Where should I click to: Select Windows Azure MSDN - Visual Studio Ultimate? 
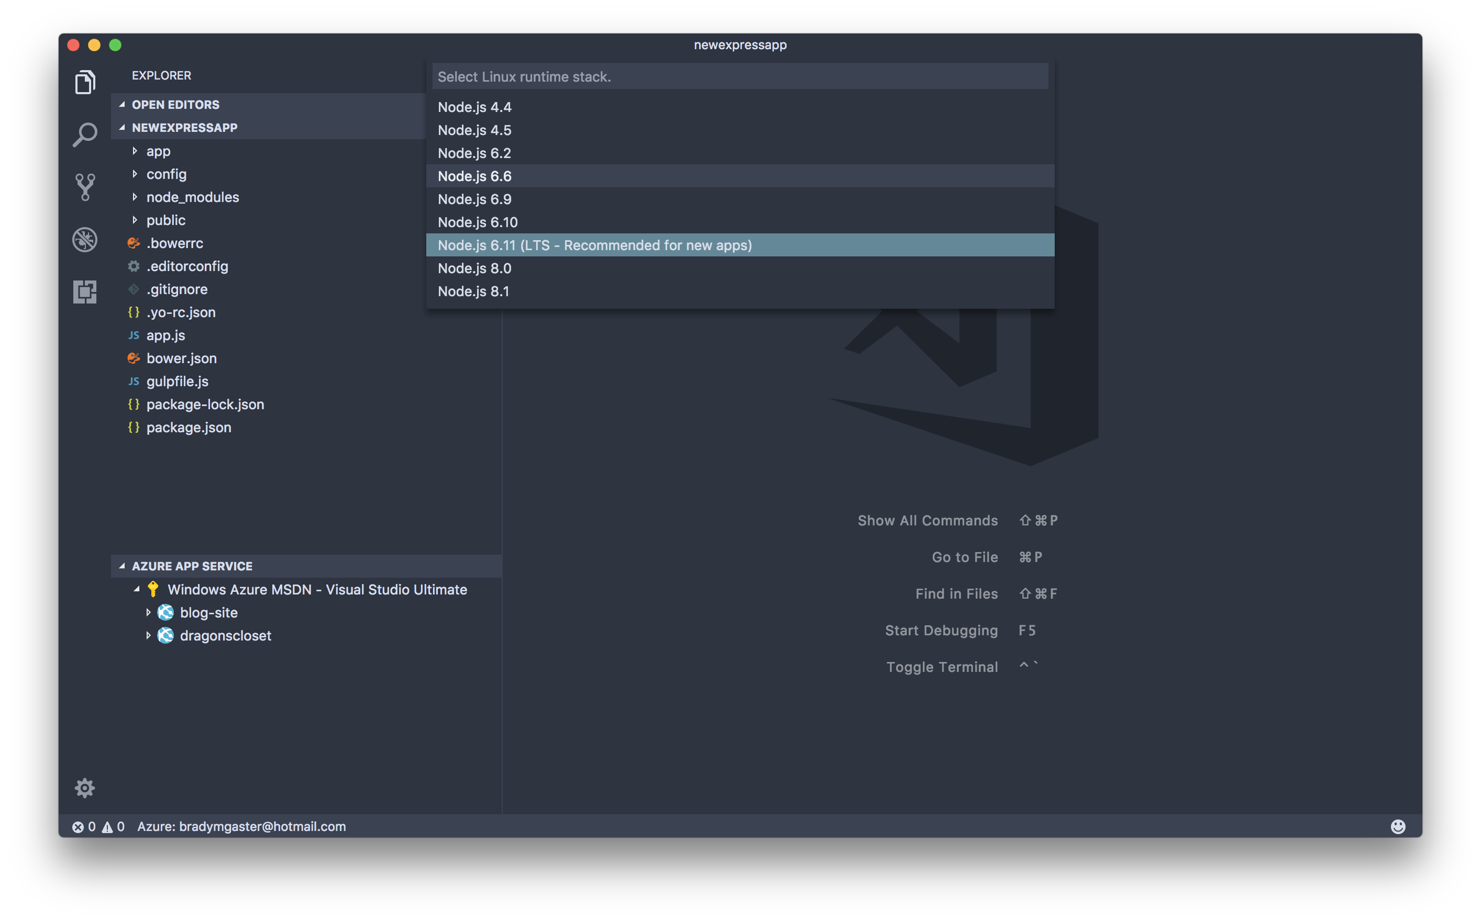pos(317,589)
